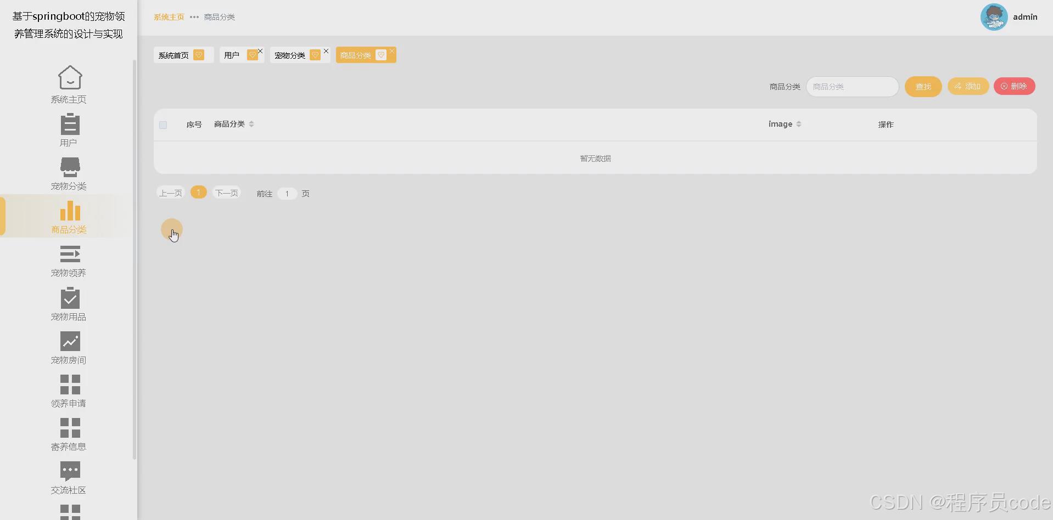The width and height of the screenshot is (1053, 520).
Task: Focus the 商品分类 search input field
Action: pos(852,87)
